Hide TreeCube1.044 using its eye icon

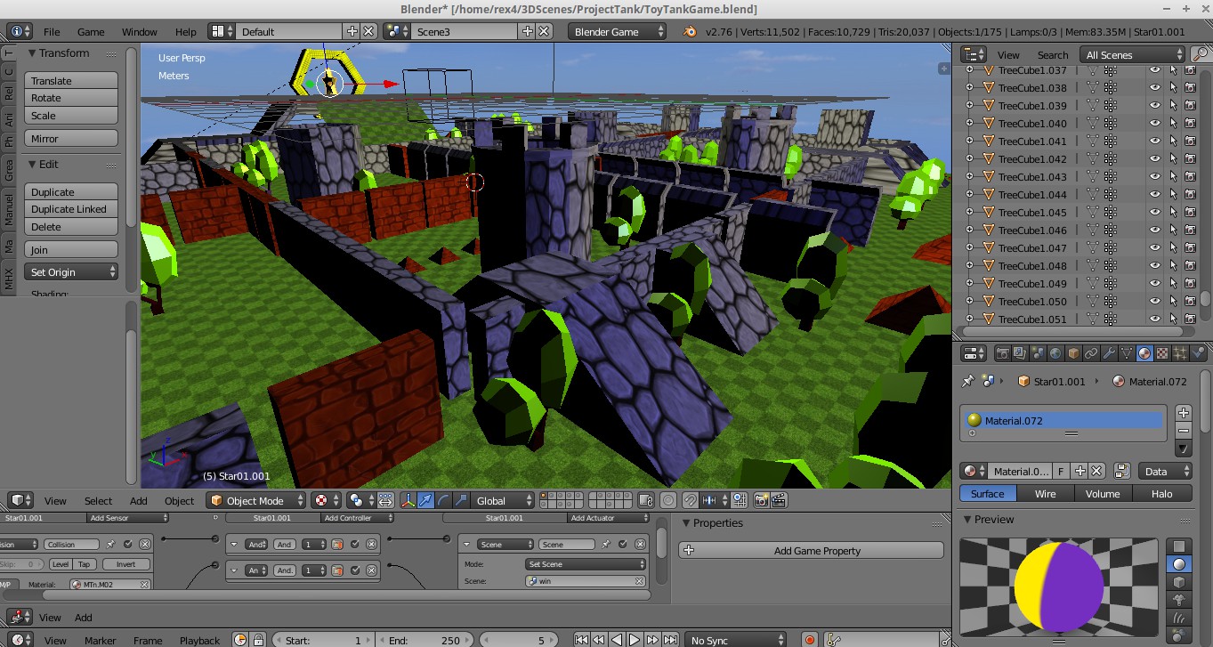[x=1155, y=195]
